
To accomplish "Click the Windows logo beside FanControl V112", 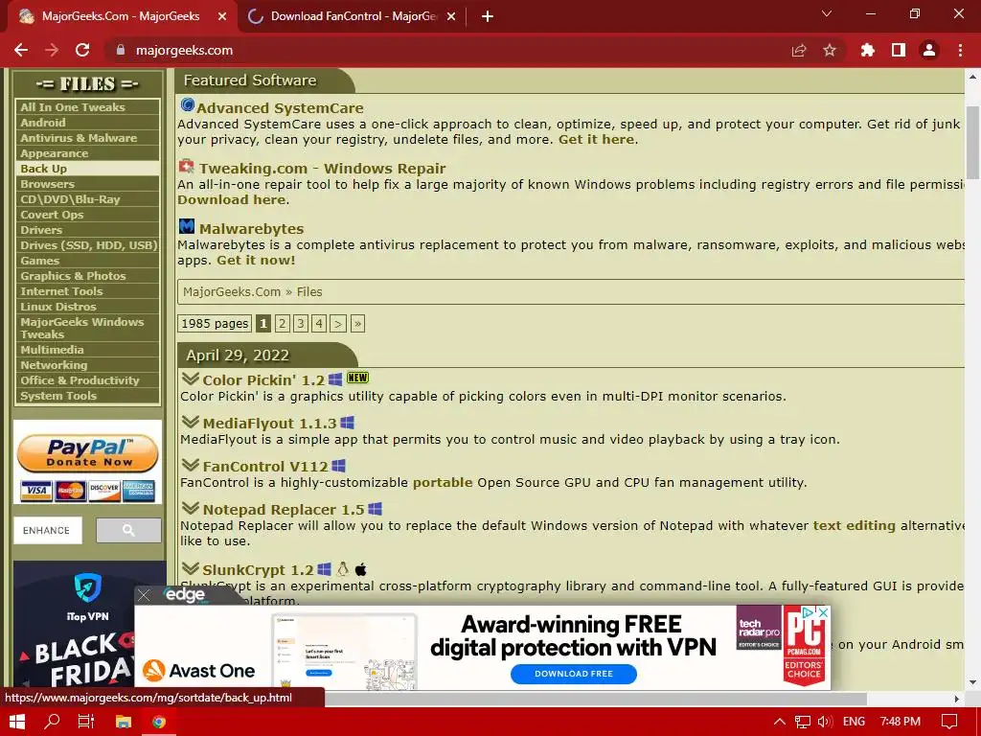I will [x=338, y=466].
